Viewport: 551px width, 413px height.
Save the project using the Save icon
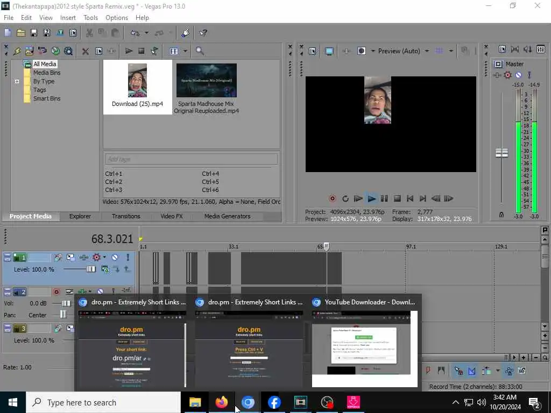click(34, 33)
